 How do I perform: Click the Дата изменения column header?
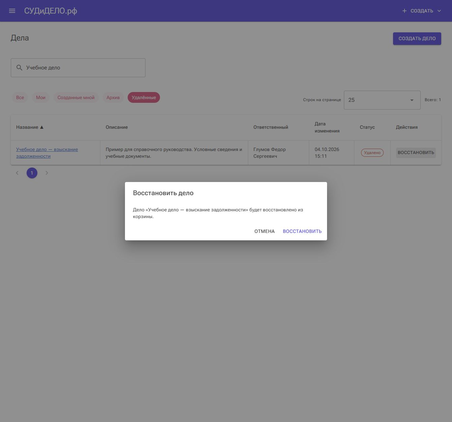pyautogui.click(x=327, y=127)
